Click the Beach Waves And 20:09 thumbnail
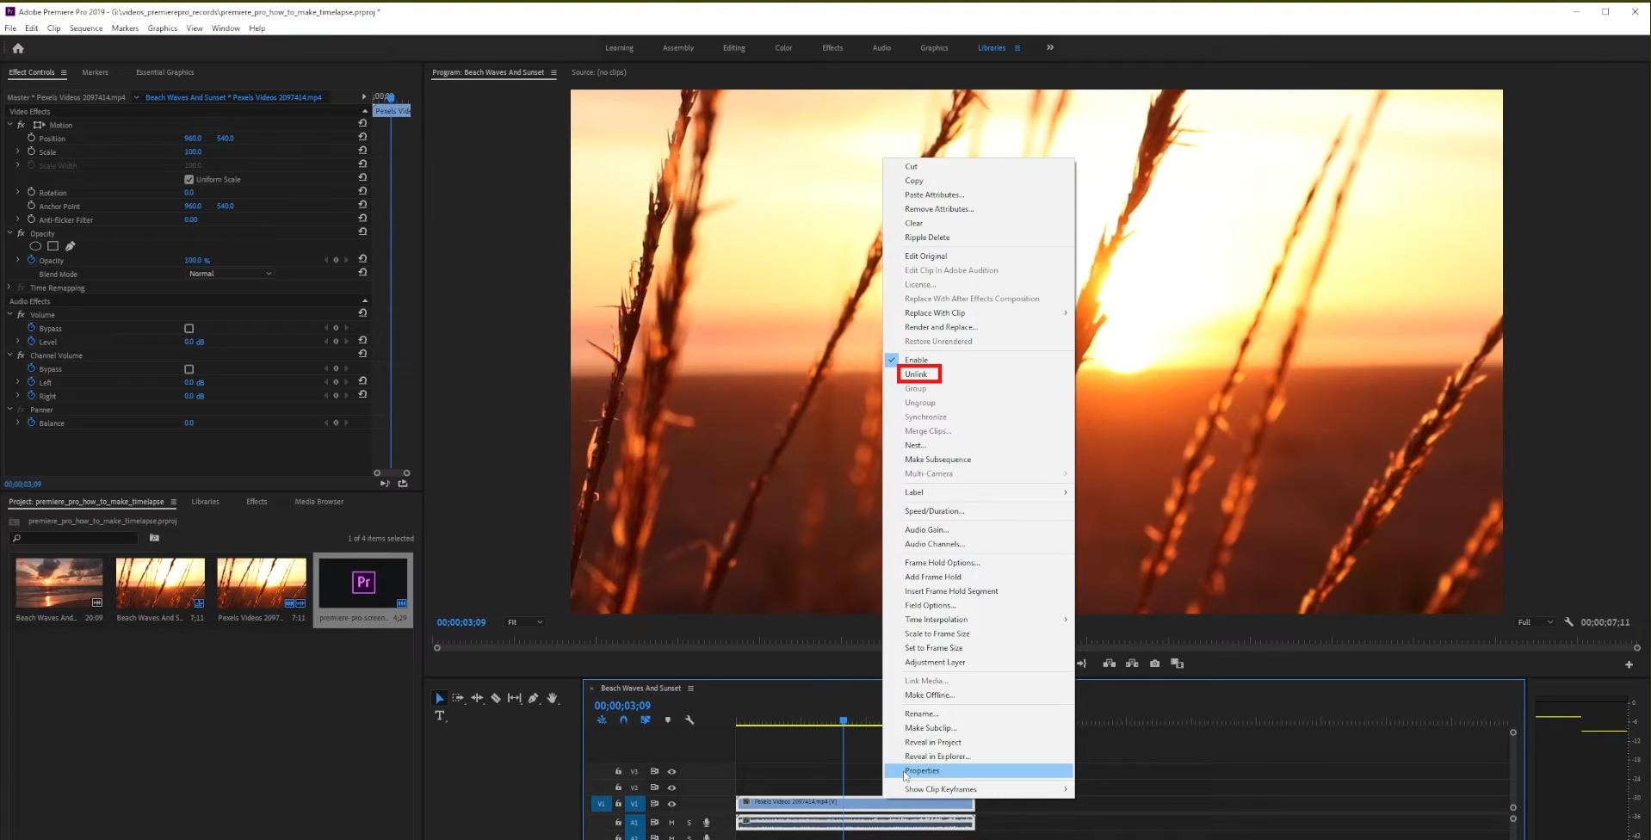Image resolution: width=1651 pixels, height=840 pixels. (x=59, y=583)
